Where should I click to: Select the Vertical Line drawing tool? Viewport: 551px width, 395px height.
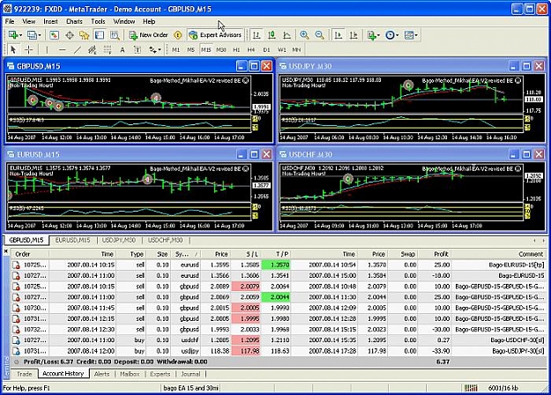47,49
